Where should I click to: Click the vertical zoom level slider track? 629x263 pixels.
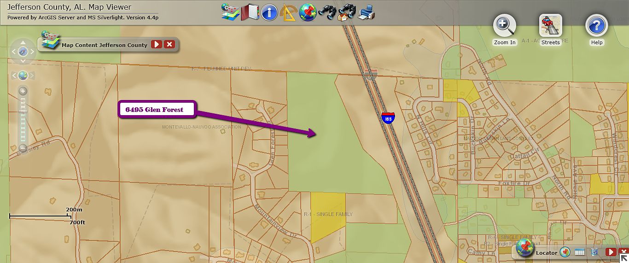point(23,124)
